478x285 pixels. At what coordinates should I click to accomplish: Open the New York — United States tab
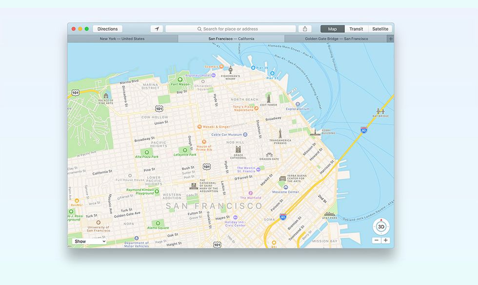pyautogui.click(x=122, y=38)
